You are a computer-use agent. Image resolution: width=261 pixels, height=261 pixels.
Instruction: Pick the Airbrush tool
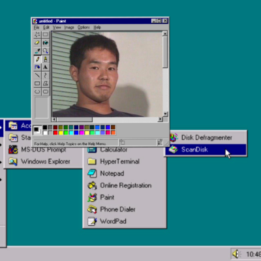pos(37,67)
